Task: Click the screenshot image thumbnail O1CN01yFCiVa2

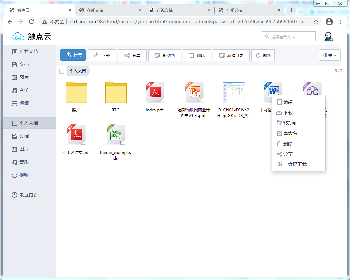Action: tap(234, 92)
